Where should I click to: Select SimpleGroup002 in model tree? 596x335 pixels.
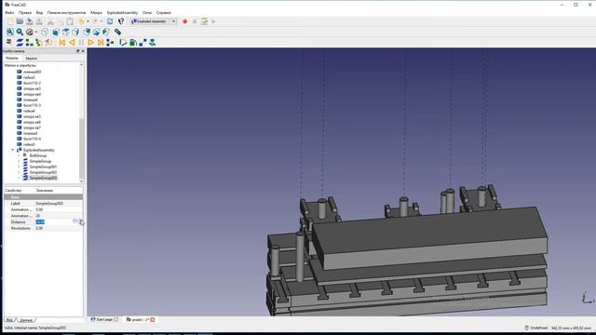[x=43, y=172]
